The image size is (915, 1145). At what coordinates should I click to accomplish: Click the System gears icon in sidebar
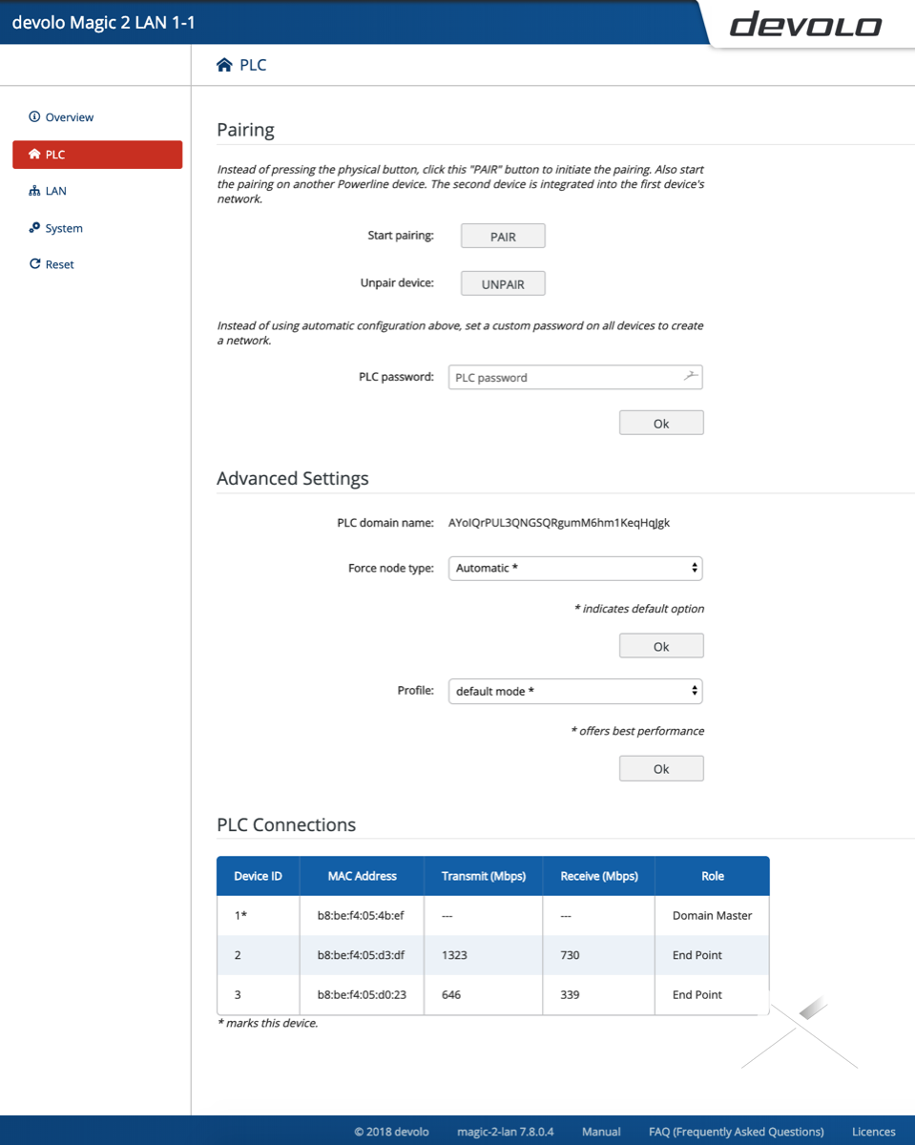tap(34, 228)
